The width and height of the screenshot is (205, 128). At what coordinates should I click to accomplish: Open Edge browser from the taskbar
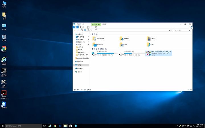[60, 126]
